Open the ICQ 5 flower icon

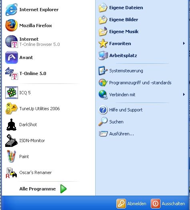click(12, 93)
